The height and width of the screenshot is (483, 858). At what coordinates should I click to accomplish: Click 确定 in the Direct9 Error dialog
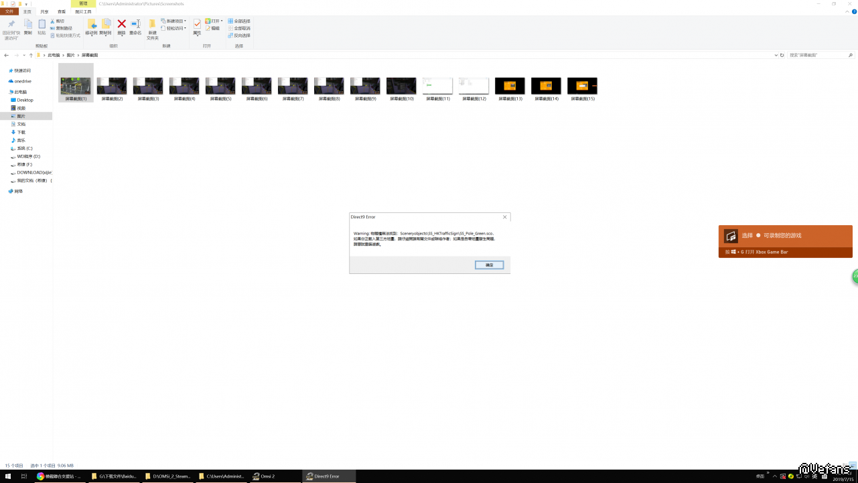tap(489, 265)
